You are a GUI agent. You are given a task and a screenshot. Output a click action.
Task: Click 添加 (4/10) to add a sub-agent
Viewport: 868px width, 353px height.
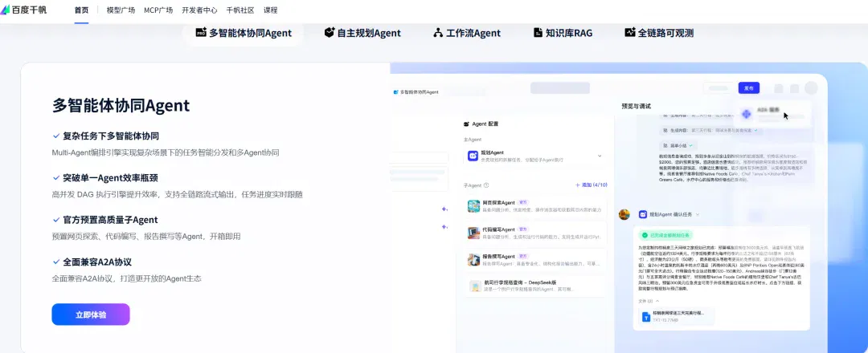point(592,185)
